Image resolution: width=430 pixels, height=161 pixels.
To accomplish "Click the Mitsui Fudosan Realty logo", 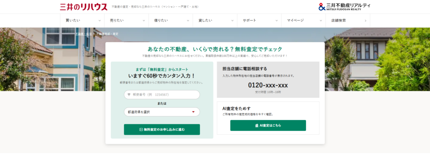I will pos(344,7).
